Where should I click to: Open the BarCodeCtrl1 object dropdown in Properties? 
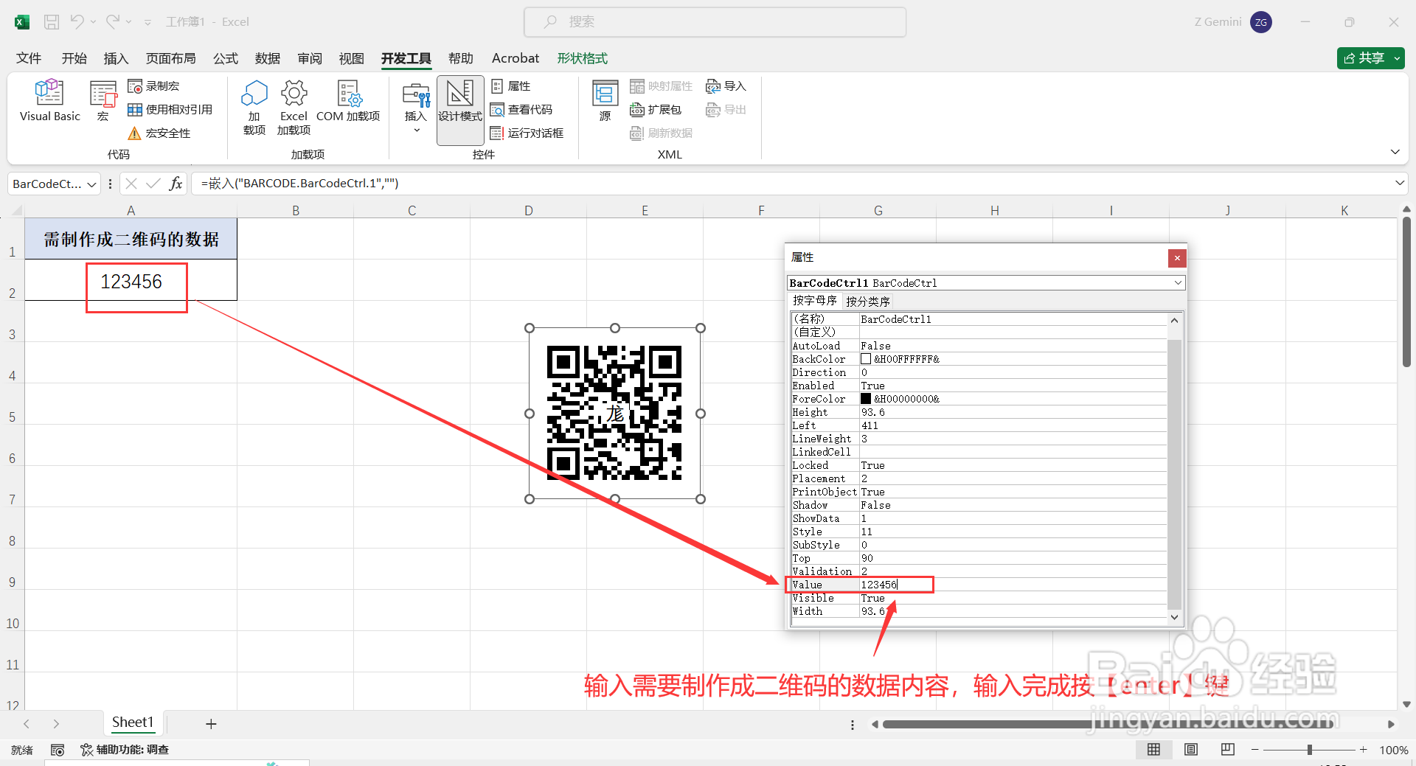coord(1178,282)
